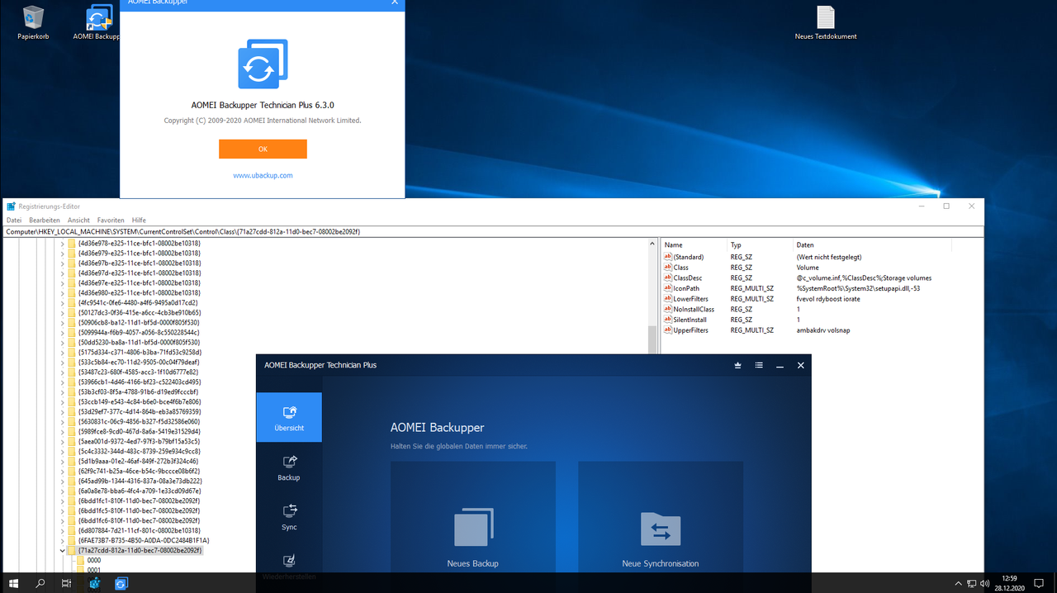Select the {4d36e97d-e325-11ce-bfc1-08002be10318} key
This screenshot has width=1057, height=593.
pos(140,273)
